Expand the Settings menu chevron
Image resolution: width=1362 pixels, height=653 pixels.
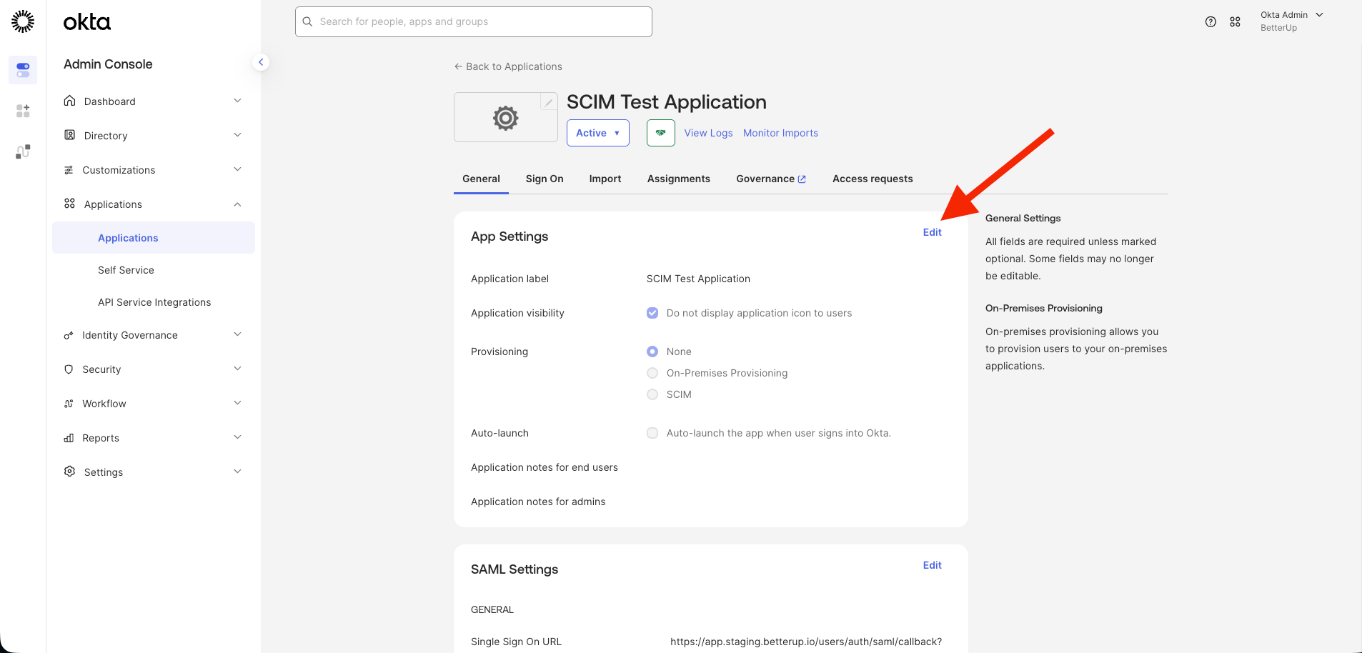(x=237, y=472)
